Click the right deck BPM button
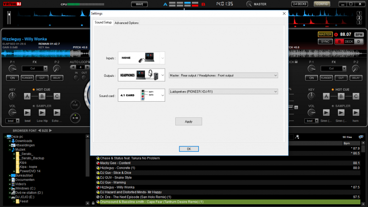This screenshot has height=207, width=368. pyautogui.click(x=359, y=34)
